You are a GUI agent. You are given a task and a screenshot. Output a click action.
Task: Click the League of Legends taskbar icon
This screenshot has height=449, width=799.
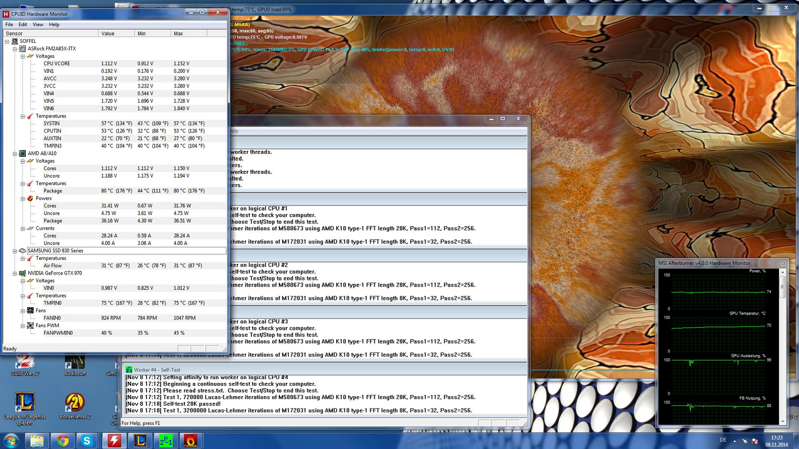(140, 441)
